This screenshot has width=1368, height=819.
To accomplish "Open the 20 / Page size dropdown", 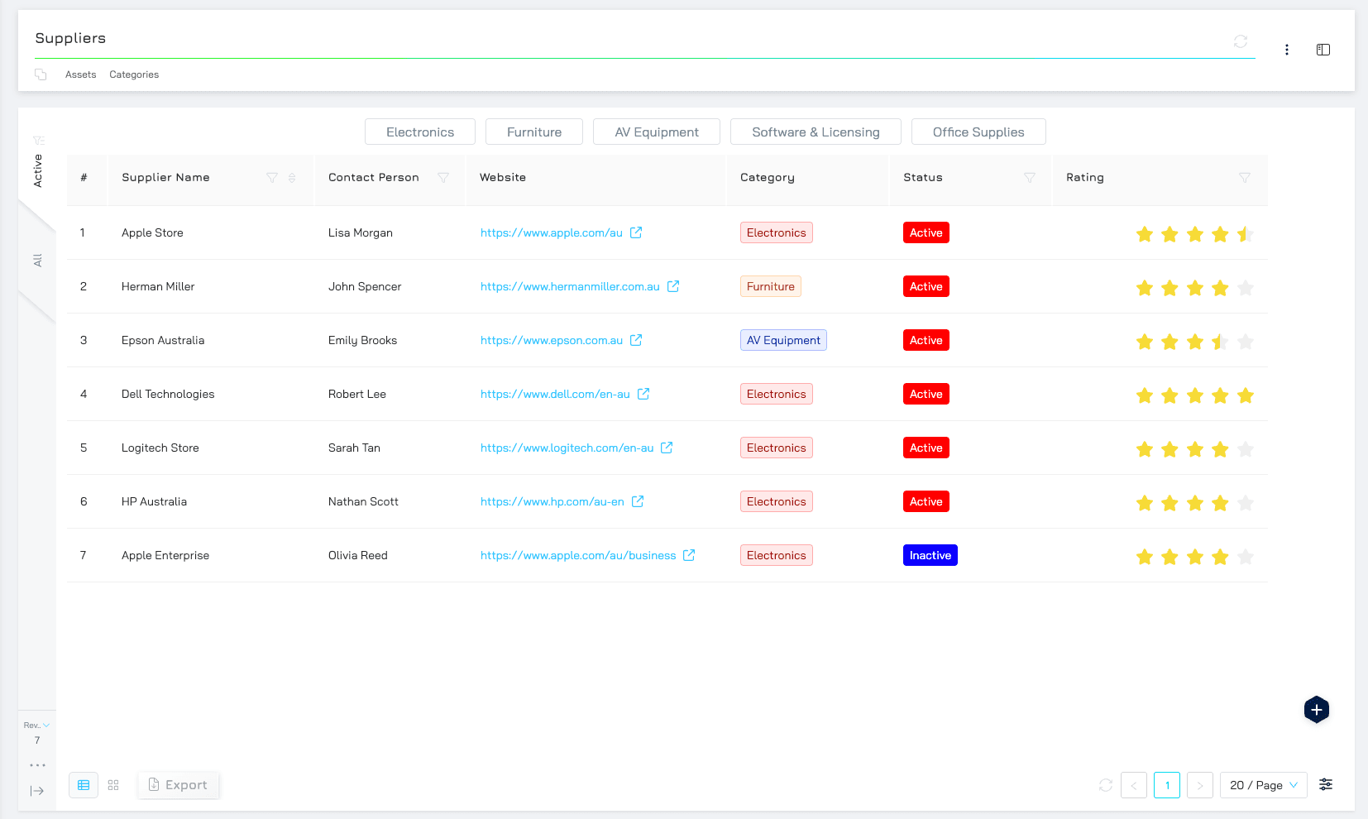I will pos(1264,785).
